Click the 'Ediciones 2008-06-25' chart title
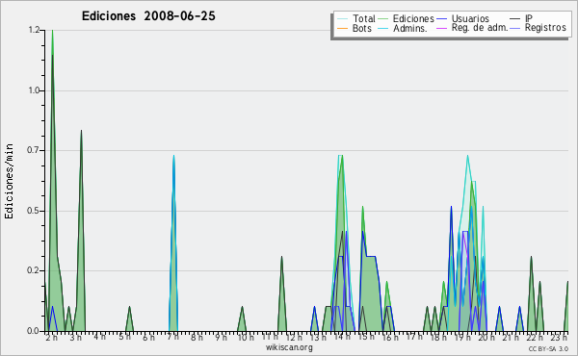 pos(148,16)
